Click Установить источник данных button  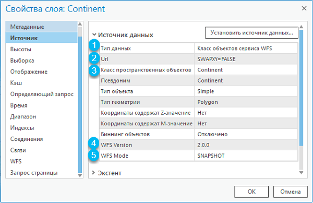click(x=251, y=33)
